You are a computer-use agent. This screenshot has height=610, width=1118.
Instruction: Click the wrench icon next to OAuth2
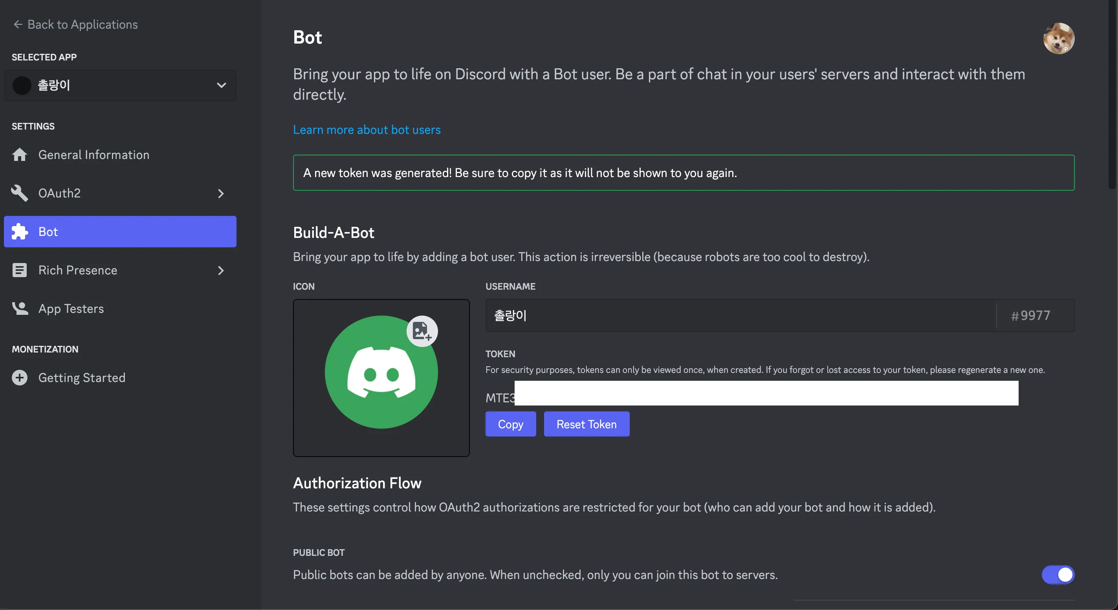pyautogui.click(x=20, y=193)
